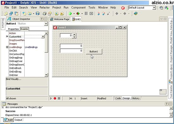Click the Run Until Return icon

point(109,14)
